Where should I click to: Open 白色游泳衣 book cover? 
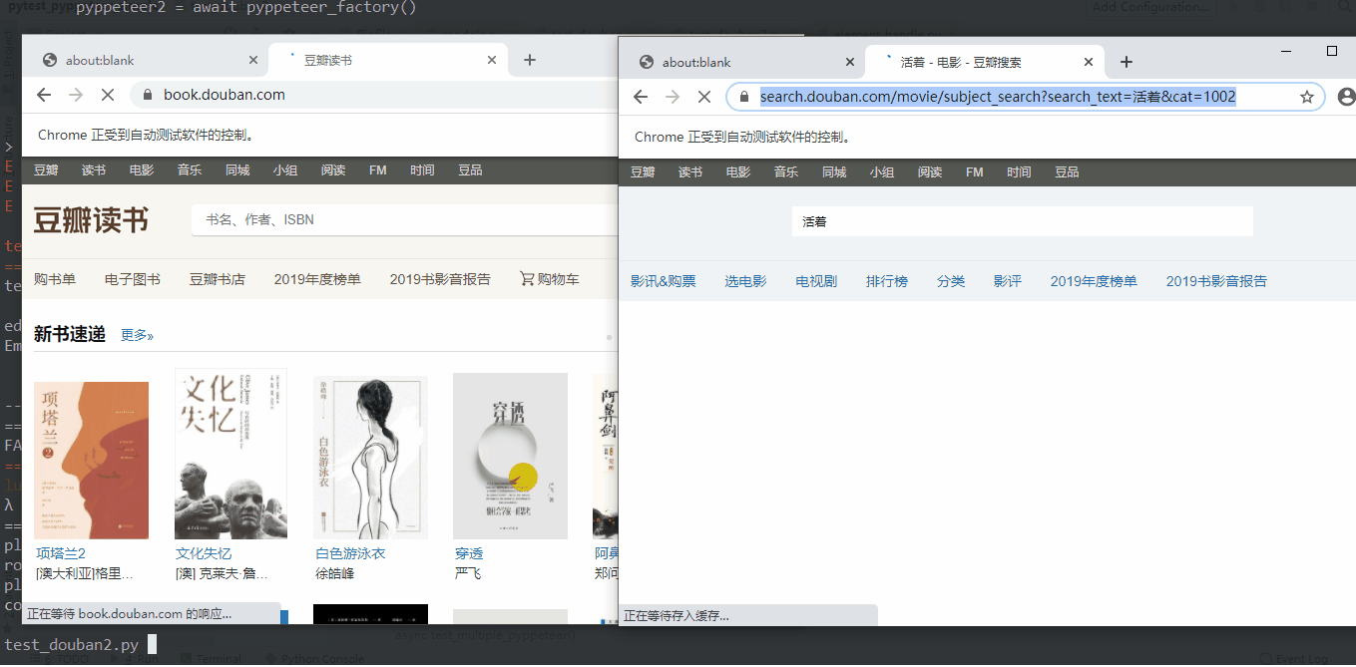(x=371, y=458)
